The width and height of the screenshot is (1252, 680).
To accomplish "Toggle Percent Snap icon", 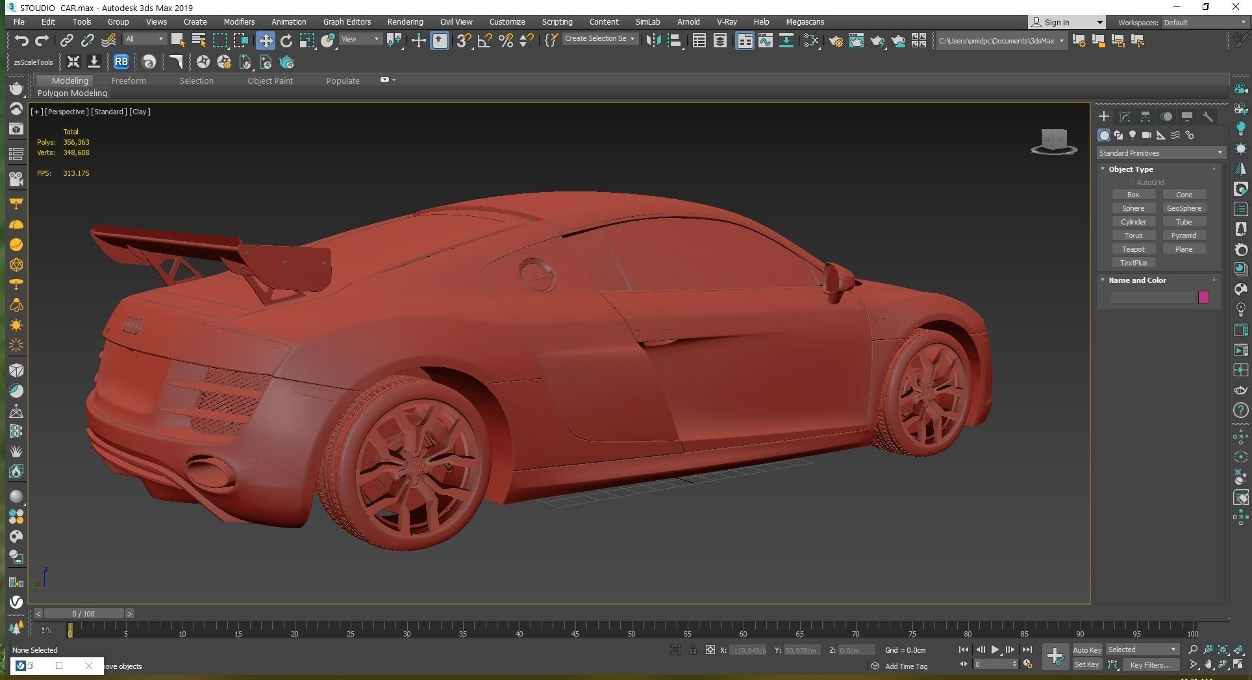I will 506,41.
